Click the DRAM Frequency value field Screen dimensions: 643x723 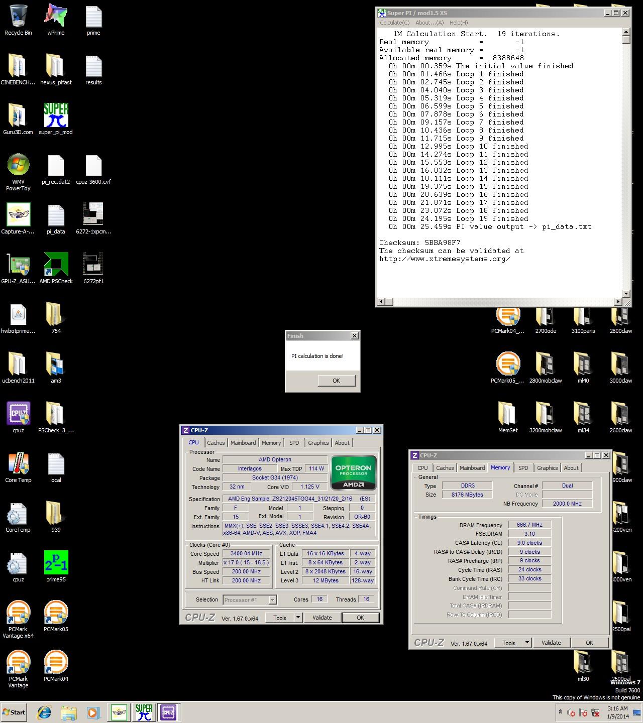[x=529, y=525]
